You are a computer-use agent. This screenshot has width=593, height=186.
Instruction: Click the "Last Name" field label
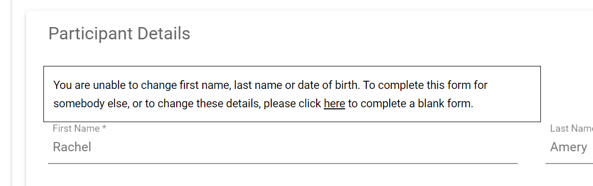pyautogui.click(x=572, y=129)
